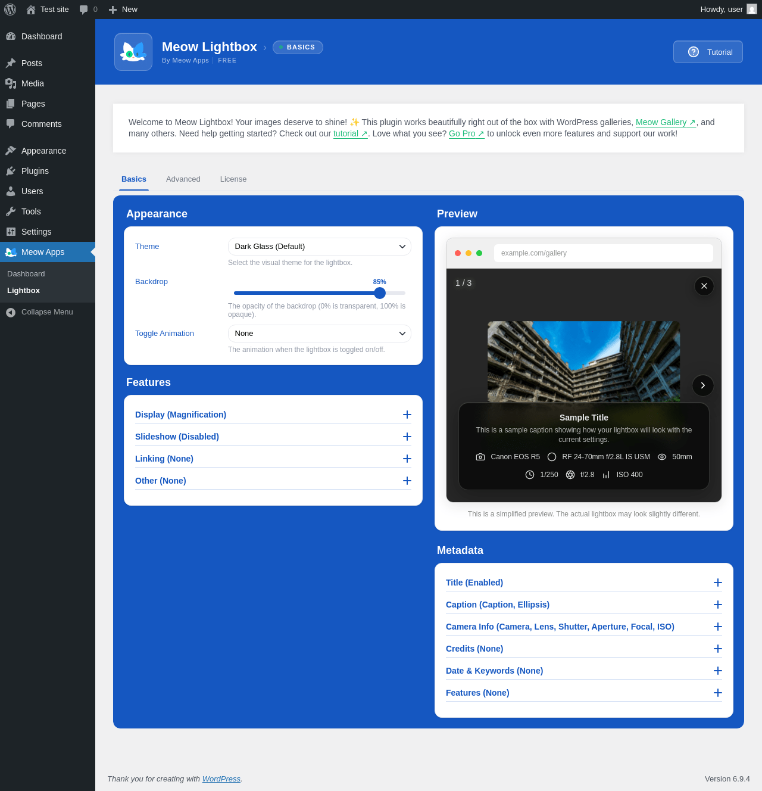Click the user avatar in admin bar

(x=752, y=10)
